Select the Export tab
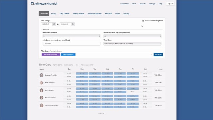213x120 pixels. coord(117,14)
